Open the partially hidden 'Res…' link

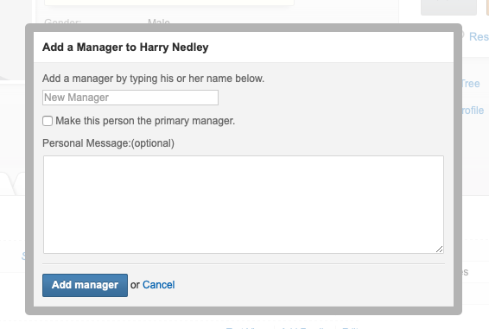[479, 37]
